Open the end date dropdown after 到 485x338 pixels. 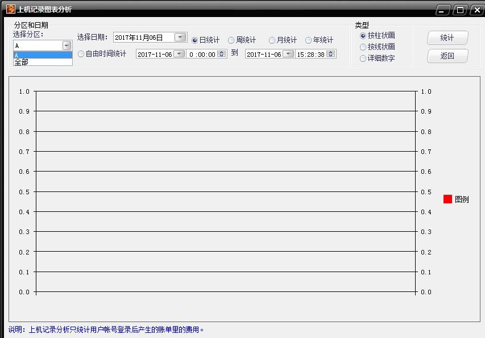coord(288,54)
